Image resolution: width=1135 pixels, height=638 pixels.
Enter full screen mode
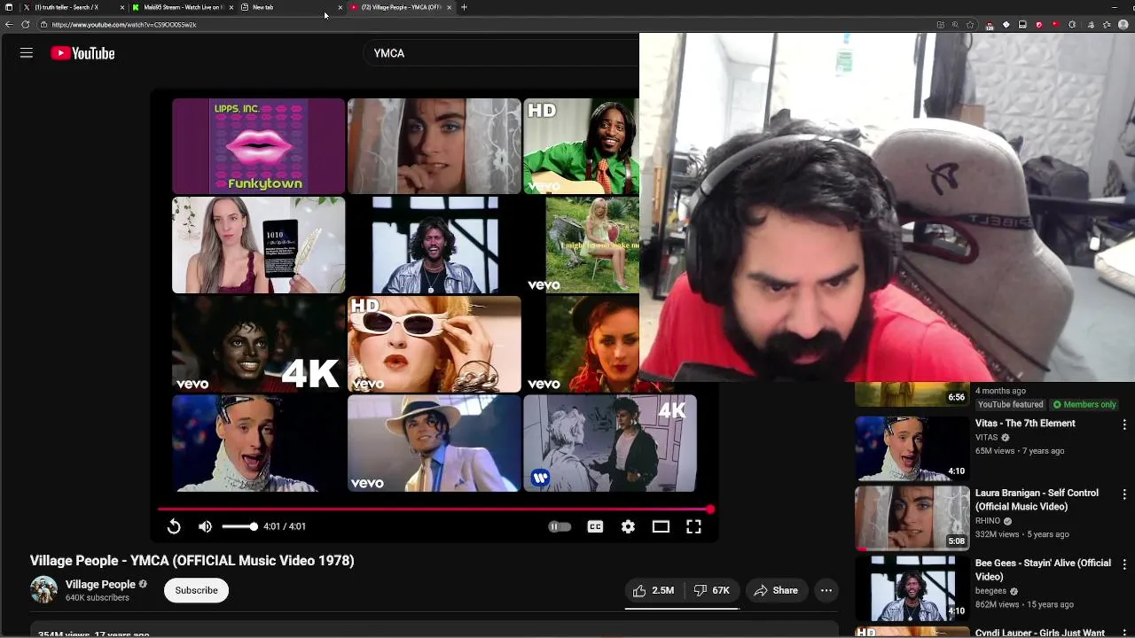coord(693,526)
